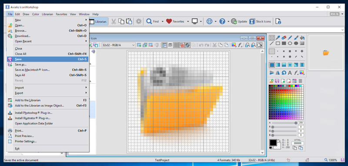The image size is (348, 166).
Task: Click the rotate tool in tools palette
Action: pyautogui.click(x=284, y=73)
